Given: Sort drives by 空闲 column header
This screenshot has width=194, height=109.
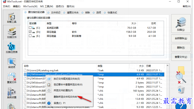Looking at the screenshot, I should point(147,23).
